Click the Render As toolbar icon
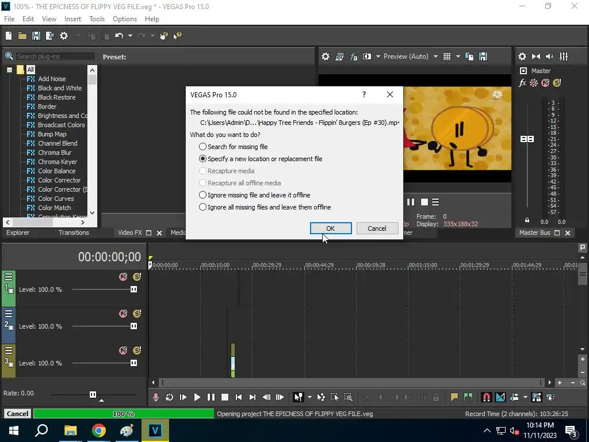Image resolution: width=589 pixels, height=442 pixels. pos(49,36)
